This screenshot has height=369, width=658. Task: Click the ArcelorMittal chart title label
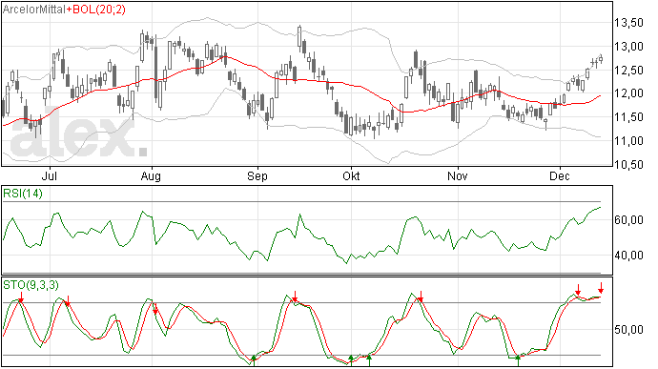click(x=34, y=10)
